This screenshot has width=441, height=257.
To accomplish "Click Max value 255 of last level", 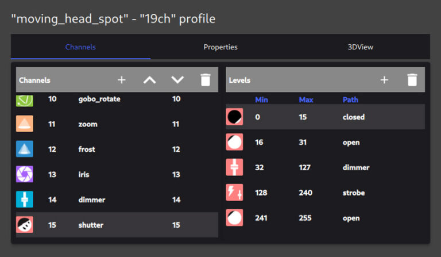I will tap(305, 218).
